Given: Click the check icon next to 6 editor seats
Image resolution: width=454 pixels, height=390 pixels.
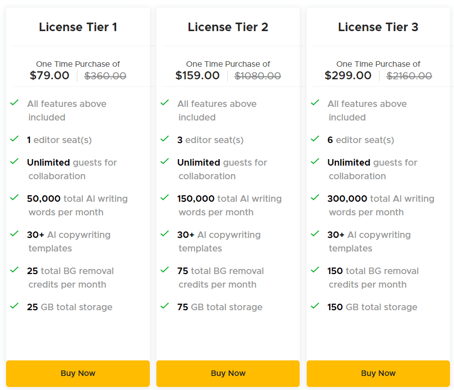Looking at the screenshot, I should 315,138.
